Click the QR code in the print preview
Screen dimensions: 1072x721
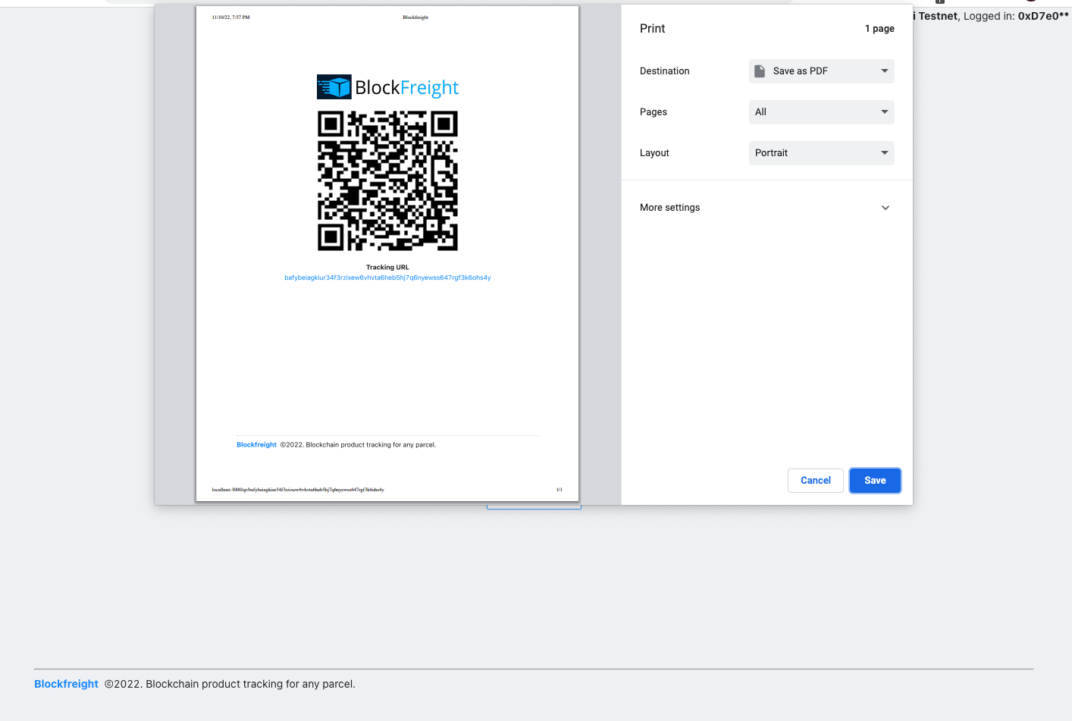(x=387, y=181)
